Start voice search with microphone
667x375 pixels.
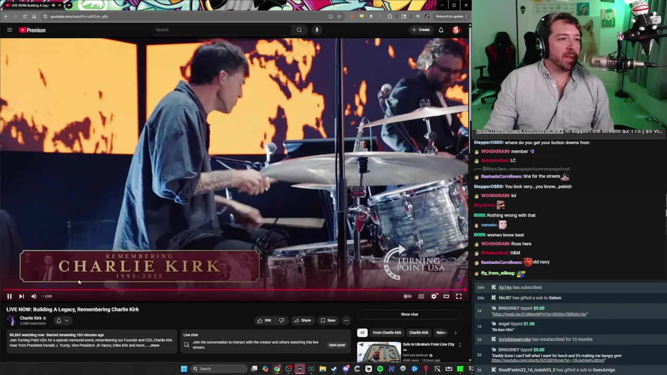[x=317, y=30]
